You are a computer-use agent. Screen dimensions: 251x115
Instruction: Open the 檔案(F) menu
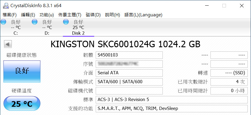10,15
